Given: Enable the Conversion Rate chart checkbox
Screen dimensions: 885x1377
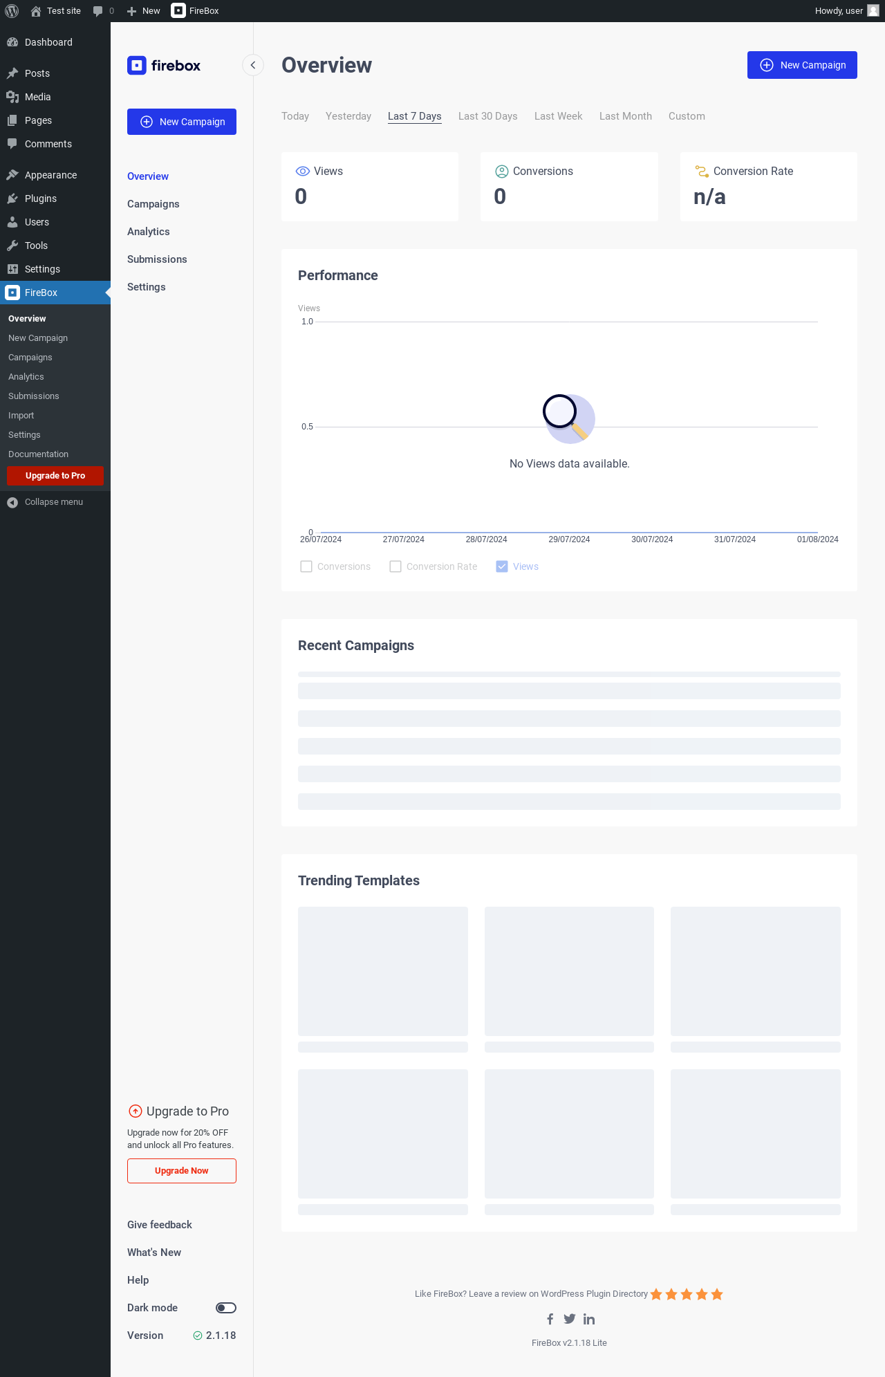Looking at the screenshot, I should pos(395,566).
